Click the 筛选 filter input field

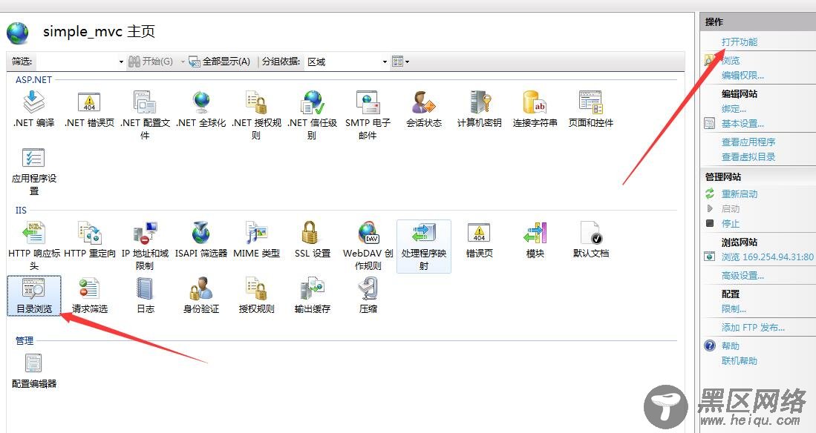click(76, 62)
